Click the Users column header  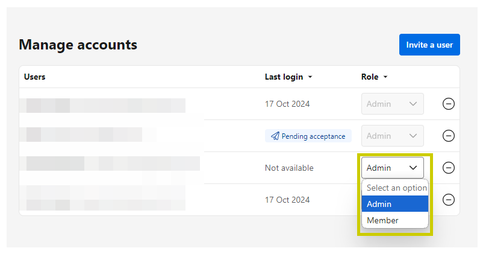coord(35,77)
